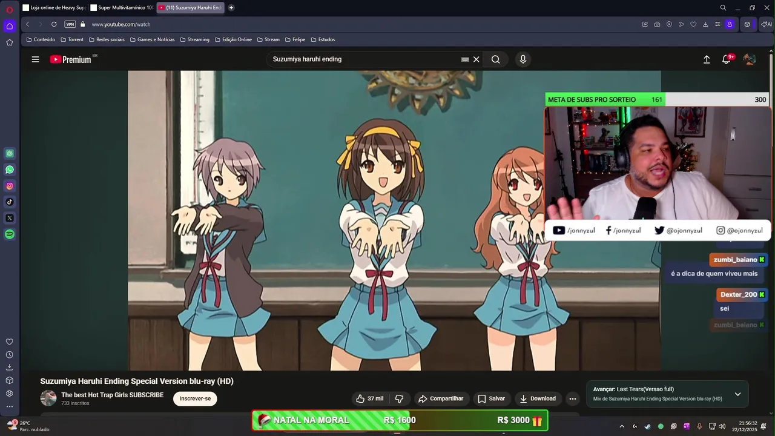View site security lock info

[83, 24]
